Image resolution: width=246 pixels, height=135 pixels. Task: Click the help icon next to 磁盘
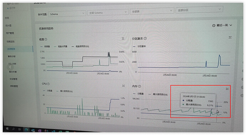click(46, 39)
